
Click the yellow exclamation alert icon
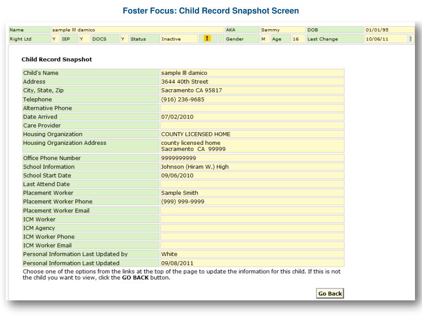coord(207,38)
